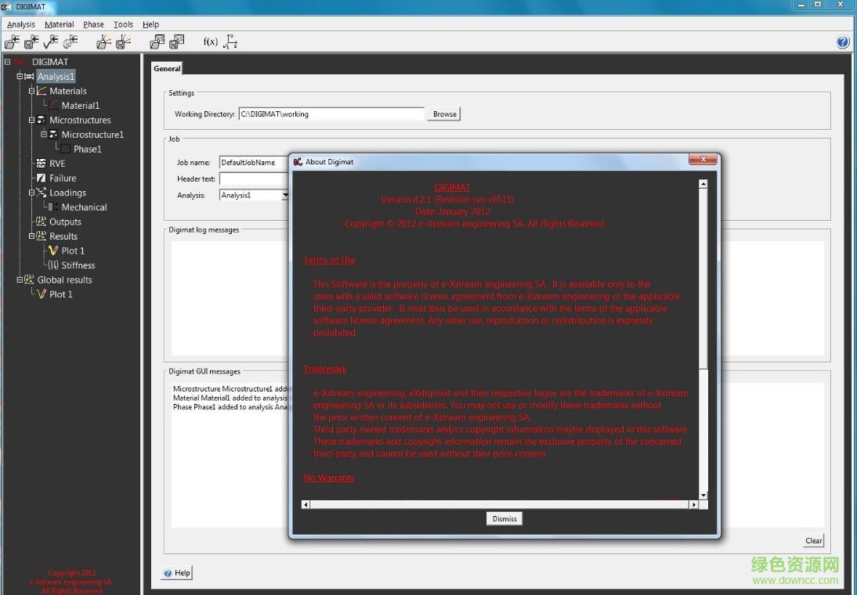Click the Stiffness matrix icon
Screen dimensions: 857x595
point(53,265)
